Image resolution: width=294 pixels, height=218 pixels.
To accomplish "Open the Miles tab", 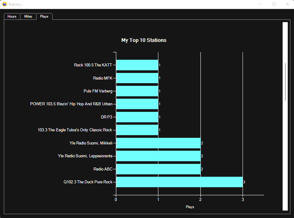I will [x=28, y=17].
